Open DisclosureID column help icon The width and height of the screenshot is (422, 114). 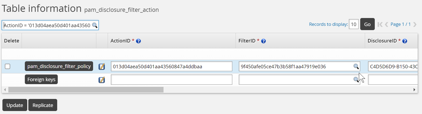(x=404, y=41)
